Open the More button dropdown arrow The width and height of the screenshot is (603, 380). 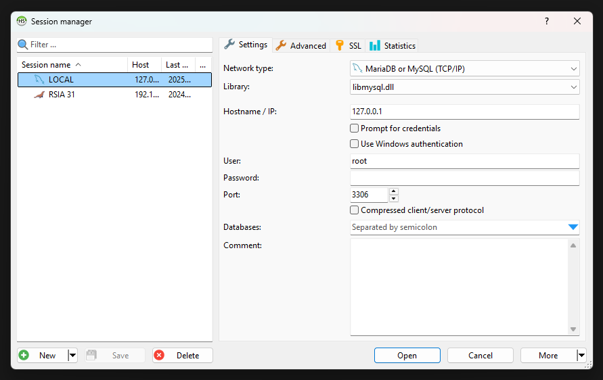581,356
